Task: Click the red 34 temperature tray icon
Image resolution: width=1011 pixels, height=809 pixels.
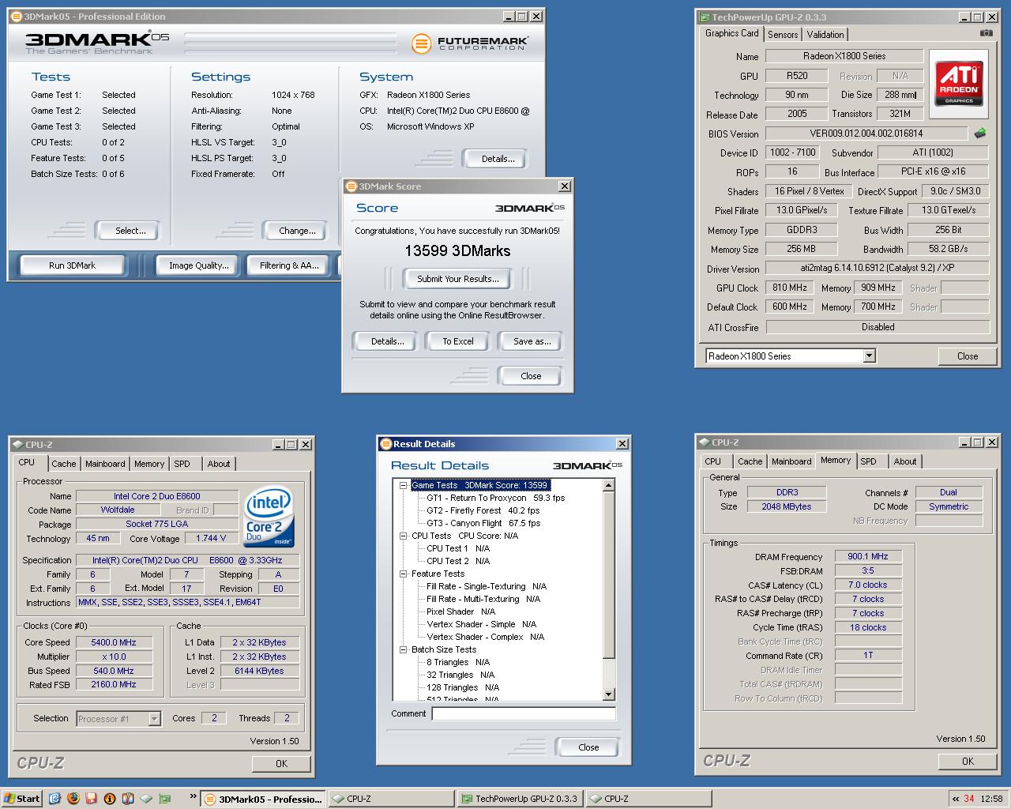Action: point(969,799)
